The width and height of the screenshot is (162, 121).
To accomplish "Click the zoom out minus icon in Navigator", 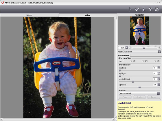I will 130,48.
